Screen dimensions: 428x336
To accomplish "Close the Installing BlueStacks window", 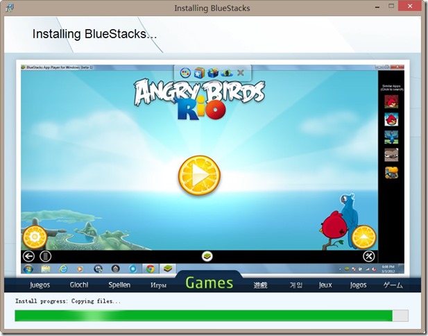I will pyautogui.click(x=410, y=6).
